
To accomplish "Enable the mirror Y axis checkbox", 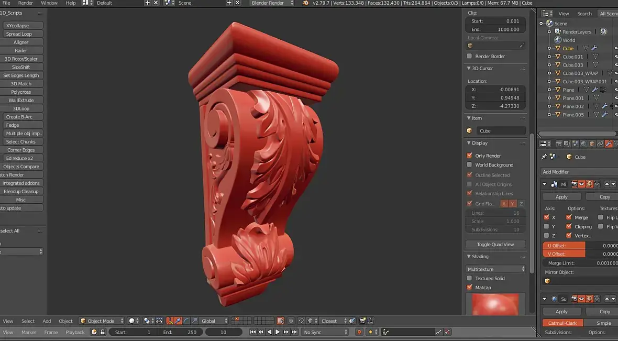I will coord(547,227).
